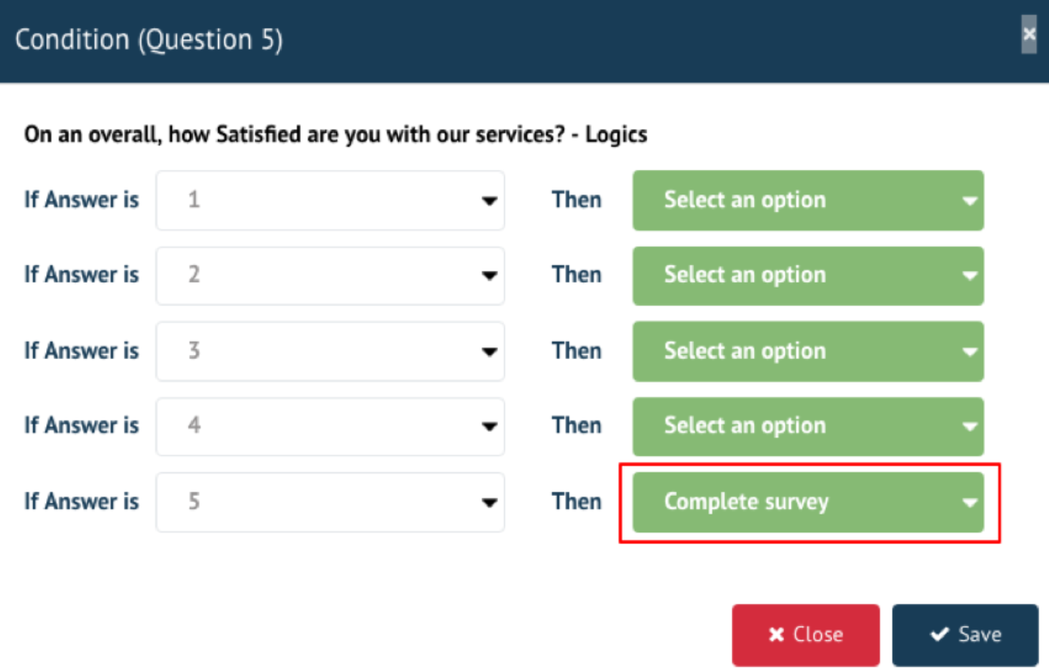Save the condition logic
This screenshot has height=670, width=1049.
click(x=965, y=634)
